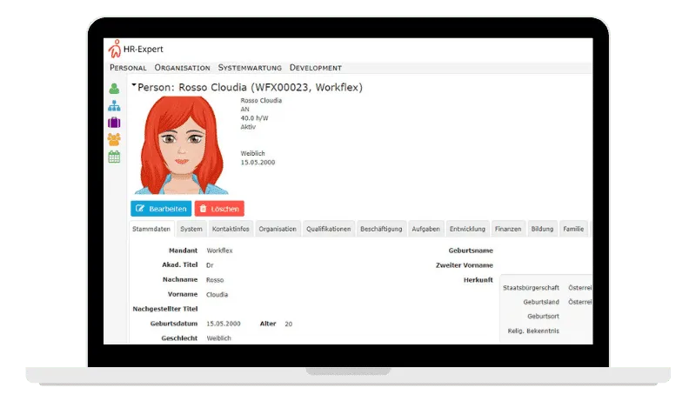Open the Organisation menu in menu bar

pos(183,68)
